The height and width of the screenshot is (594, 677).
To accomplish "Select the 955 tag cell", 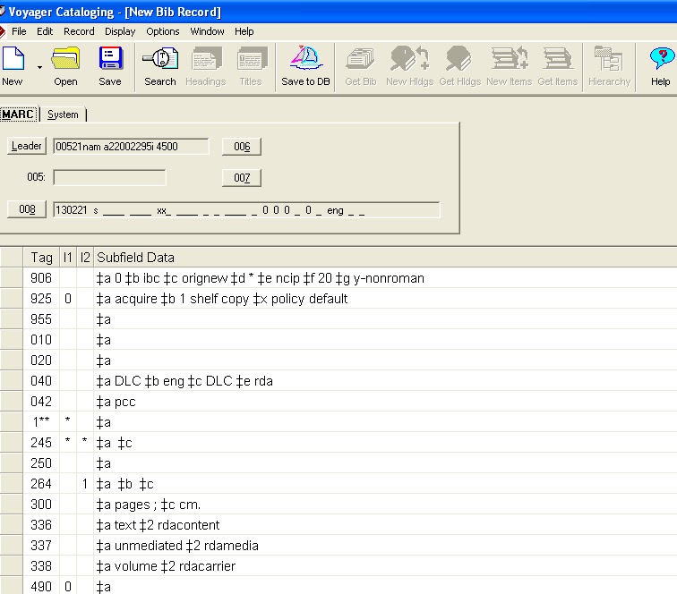I will (x=41, y=319).
